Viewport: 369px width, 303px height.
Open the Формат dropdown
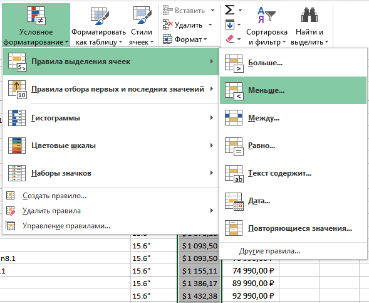tap(184, 39)
